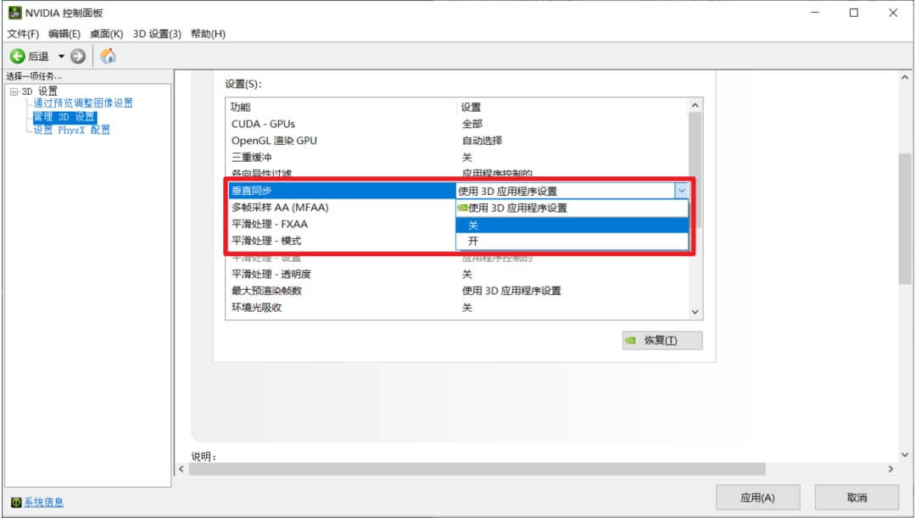
Task: Click the Home icon in toolbar
Action: click(108, 56)
